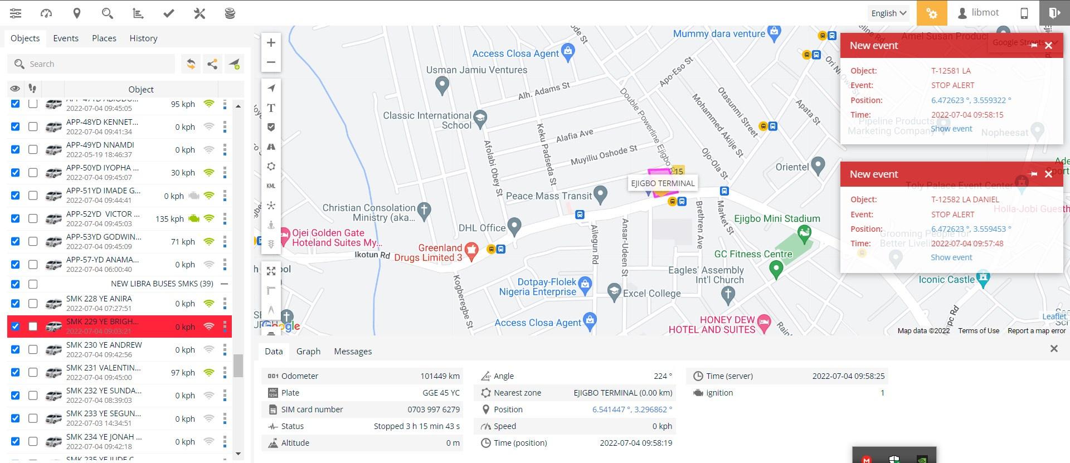Image resolution: width=1070 pixels, height=463 pixels.
Task: Select the SMK 233 YE SEGUN object row
Action: click(x=119, y=418)
